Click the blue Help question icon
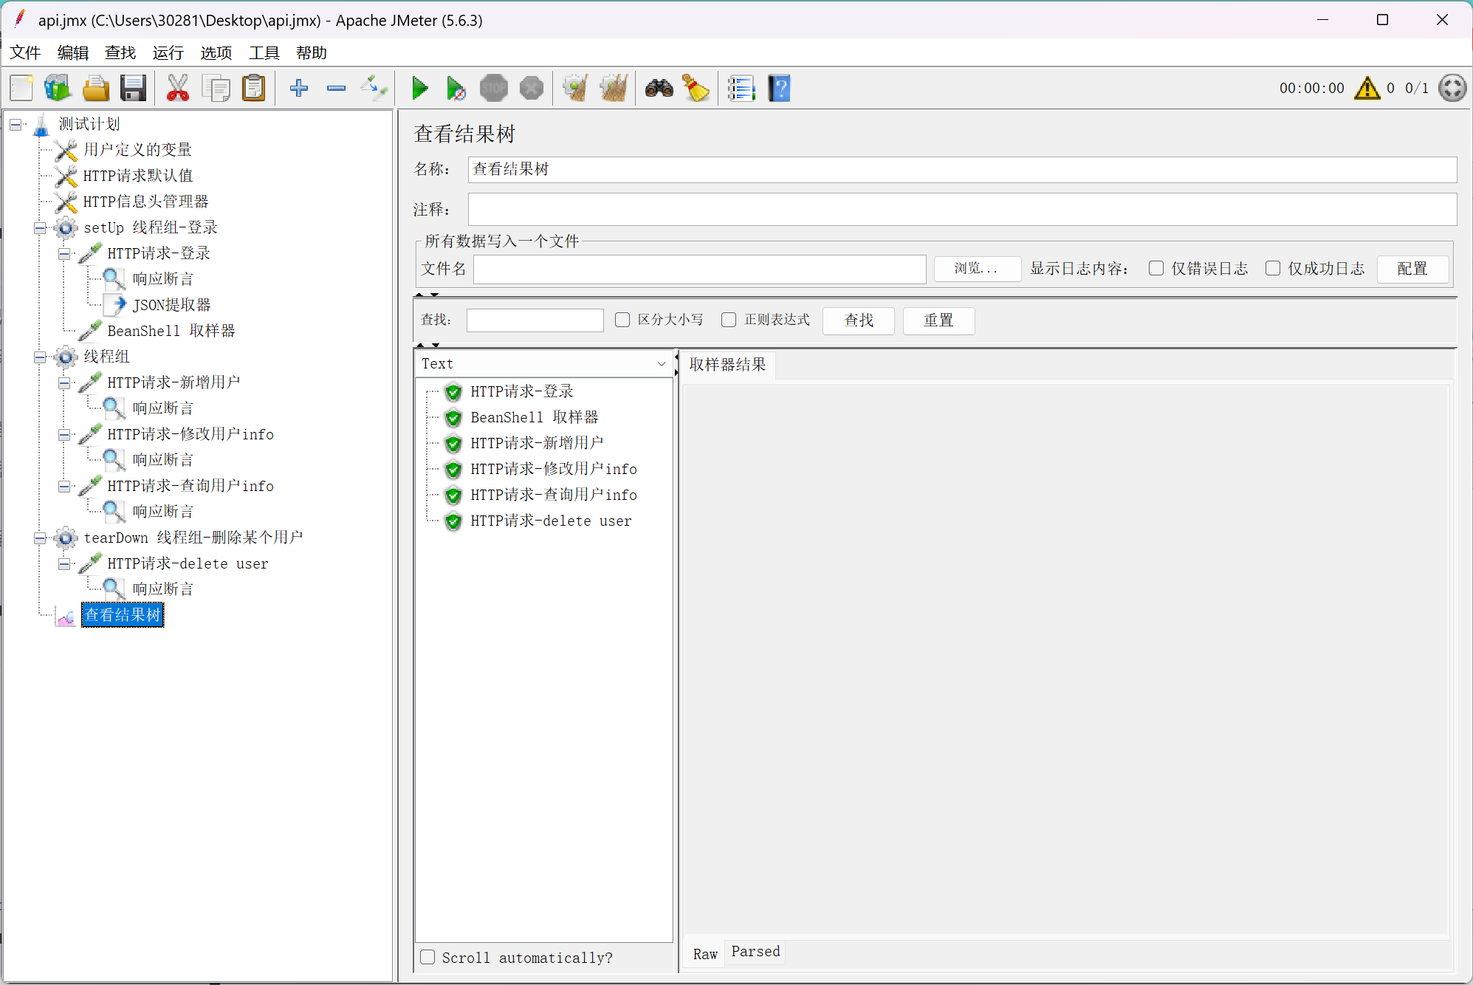The width and height of the screenshot is (1473, 985). coord(779,89)
